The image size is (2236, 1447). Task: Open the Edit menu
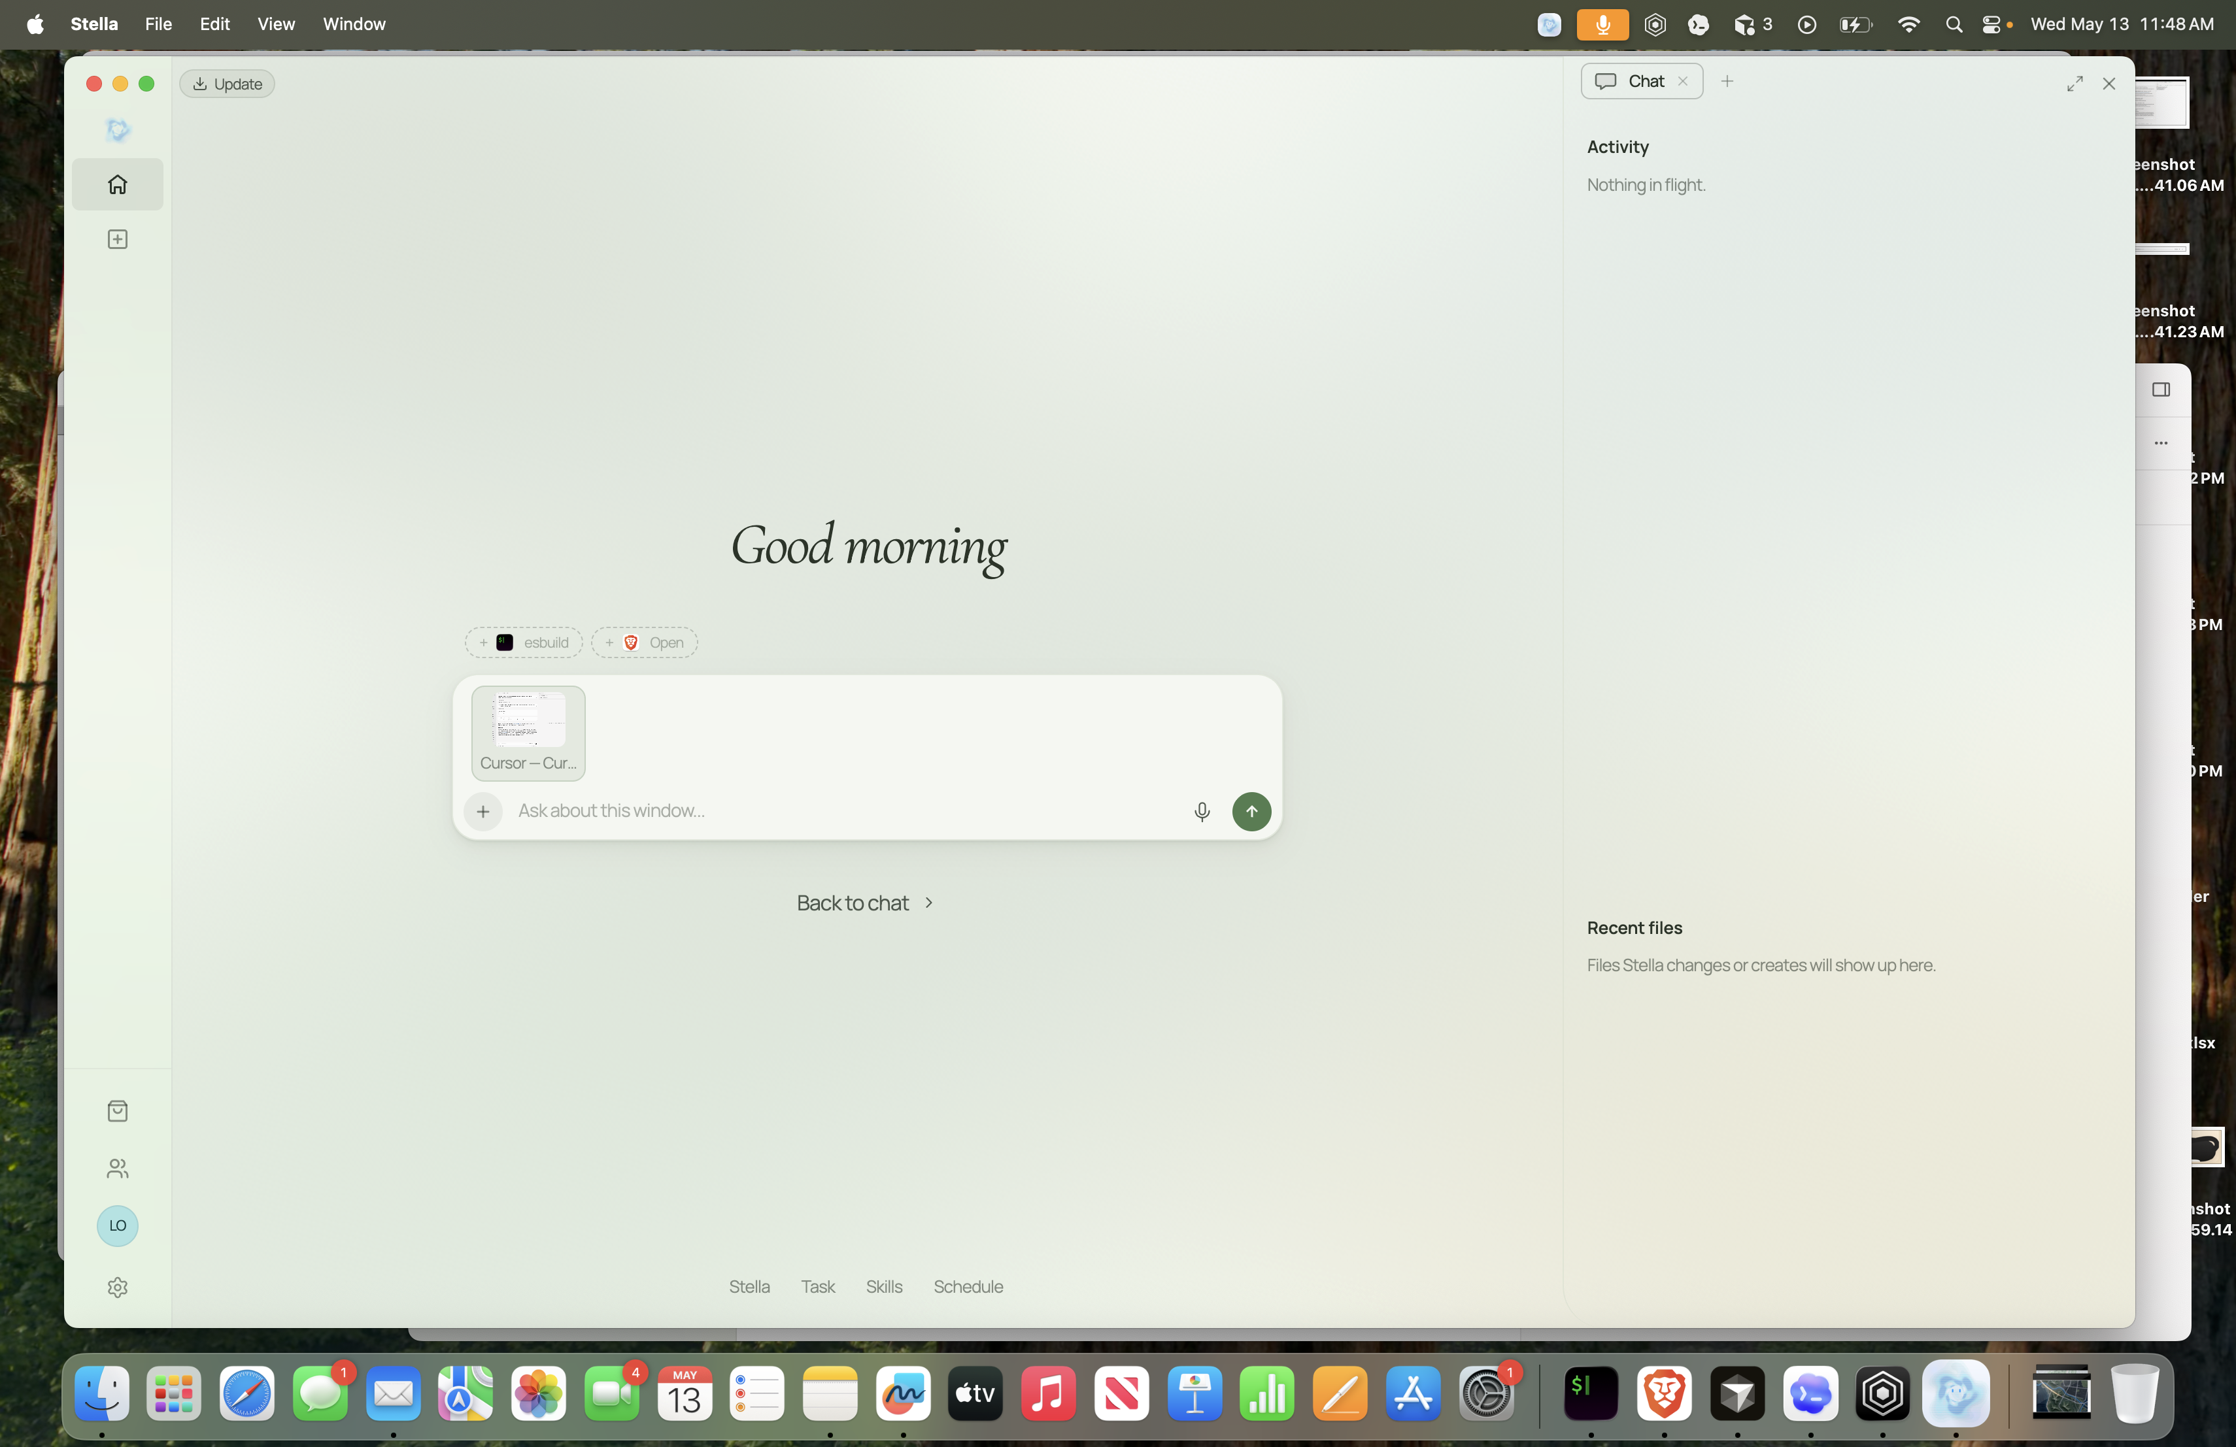(x=214, y=24)
